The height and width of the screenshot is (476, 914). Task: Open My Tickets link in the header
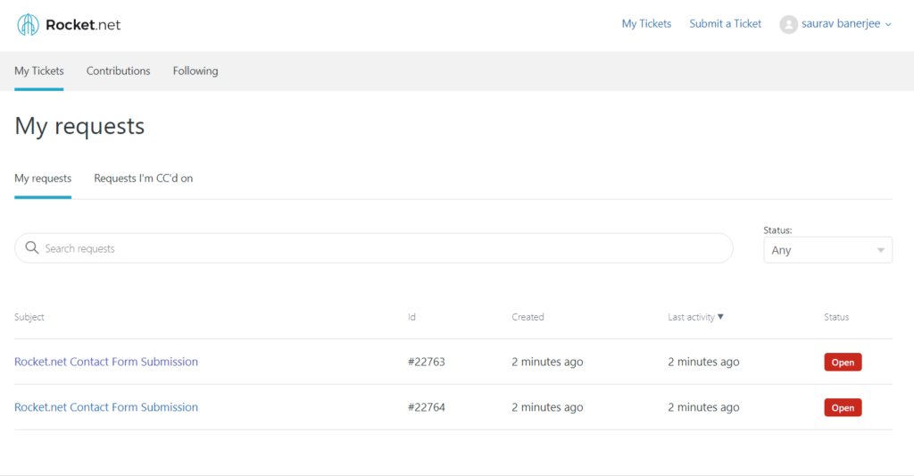[646, 24]
